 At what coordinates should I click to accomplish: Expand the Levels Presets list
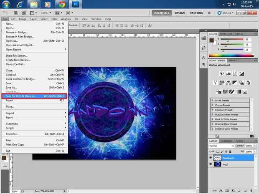pyautogui.click(x=213, y=100)
